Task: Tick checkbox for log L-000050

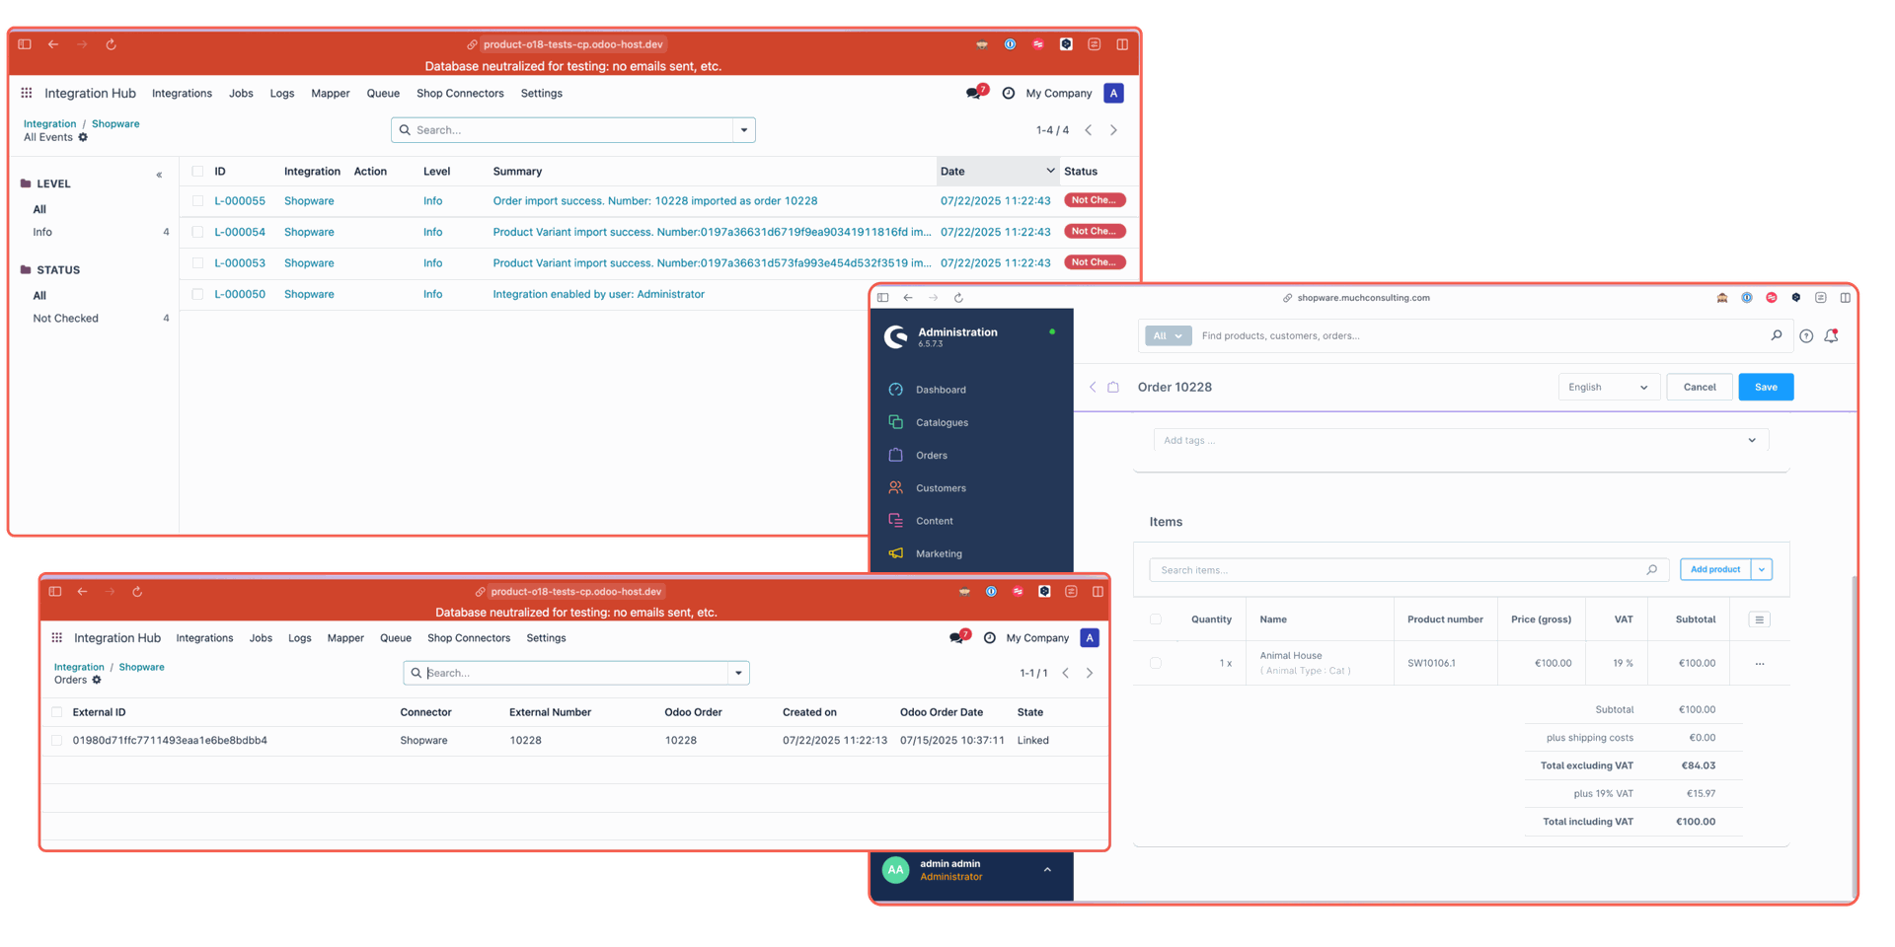Action: [x=197, y=294]
